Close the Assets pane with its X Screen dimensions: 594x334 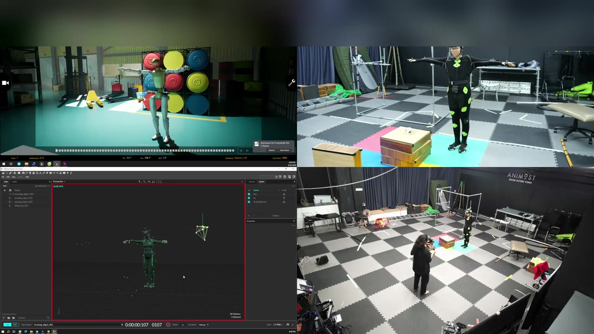coord(294,181)
